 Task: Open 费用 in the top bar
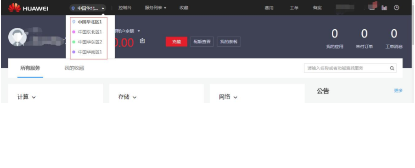pyautogui.click(x=269, y=8)
